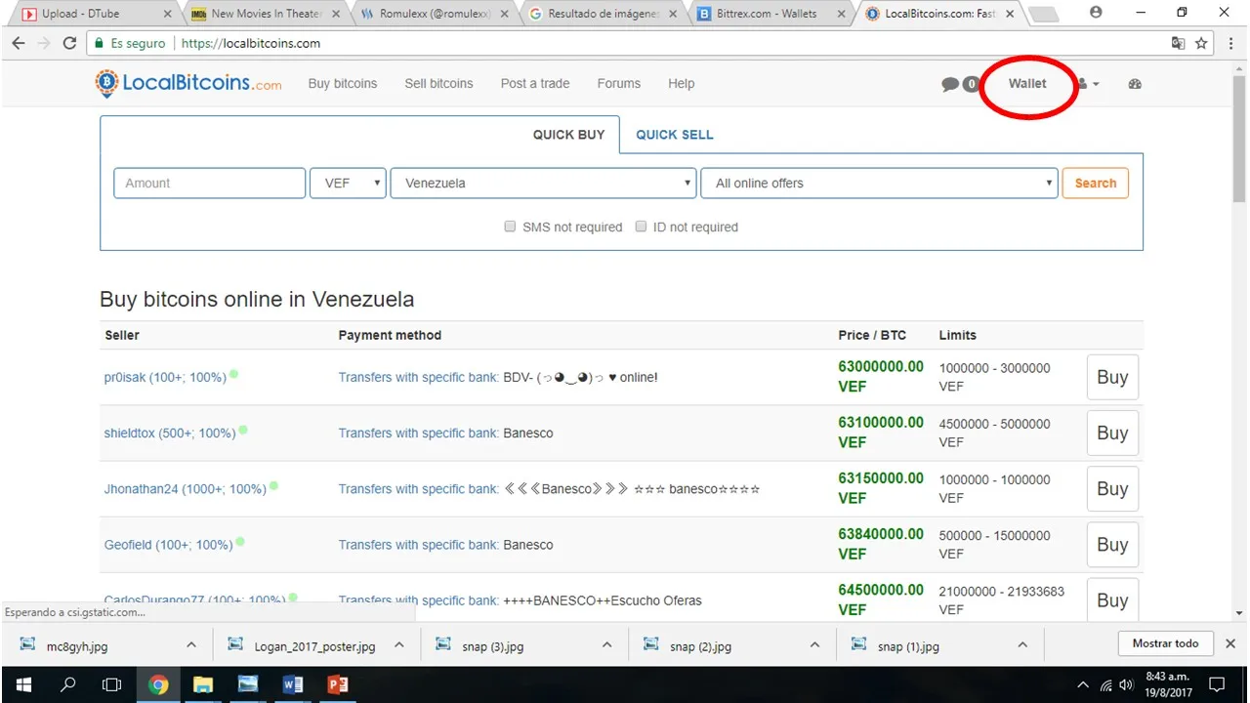Open a new browser tab
The width and height of the screenshot is (1250, 703).
(1043, 14)
